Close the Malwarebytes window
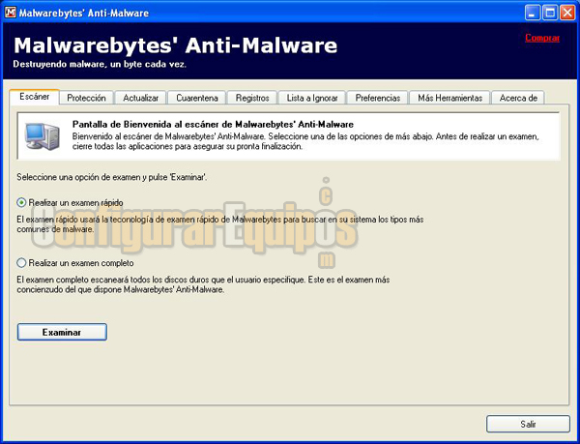This screenshot has width=580, height=444. coord(567,13)
